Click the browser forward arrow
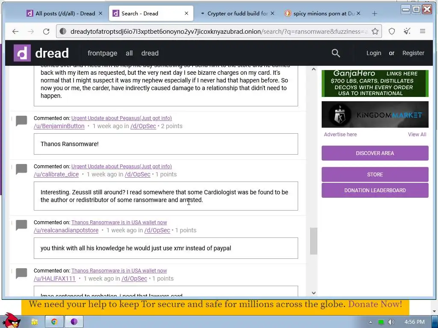 tap(31, 32)
